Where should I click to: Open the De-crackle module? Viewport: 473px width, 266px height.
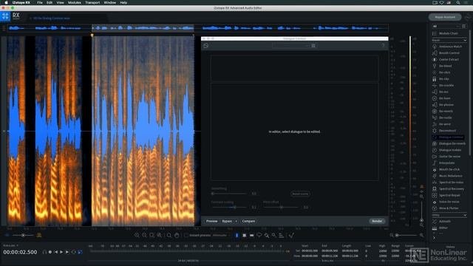(x=443, y=86)
